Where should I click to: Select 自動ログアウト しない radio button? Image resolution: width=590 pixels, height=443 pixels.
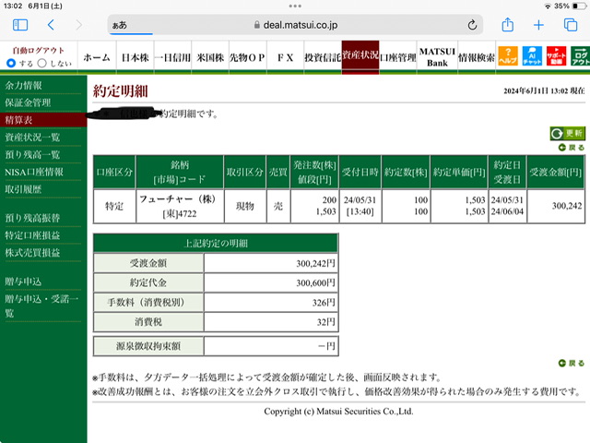point(42,64)
